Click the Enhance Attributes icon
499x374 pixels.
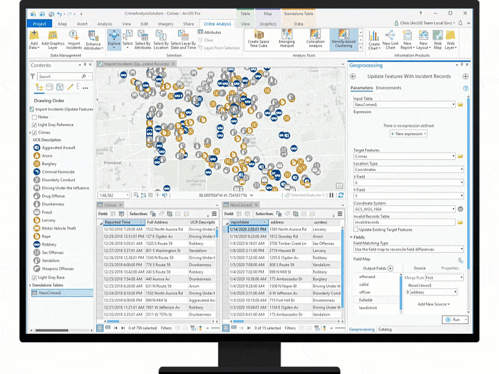[x=94, y=40]
